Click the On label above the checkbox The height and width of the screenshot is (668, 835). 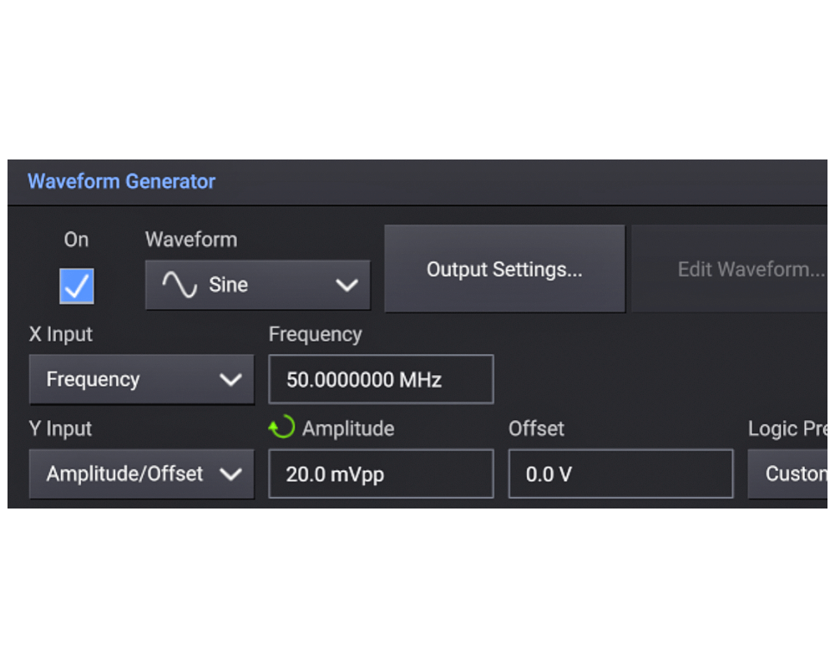coord(76,240)
